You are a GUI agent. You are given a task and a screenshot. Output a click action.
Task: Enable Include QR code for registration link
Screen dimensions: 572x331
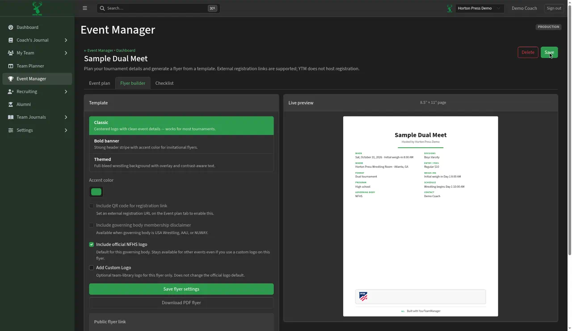[92, 206]
